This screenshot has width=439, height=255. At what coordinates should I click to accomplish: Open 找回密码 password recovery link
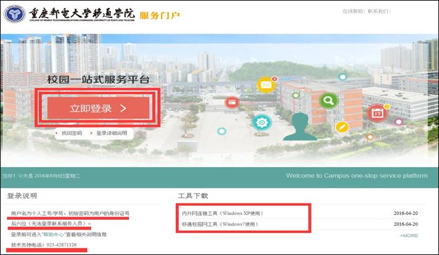[x=72, y=133]
